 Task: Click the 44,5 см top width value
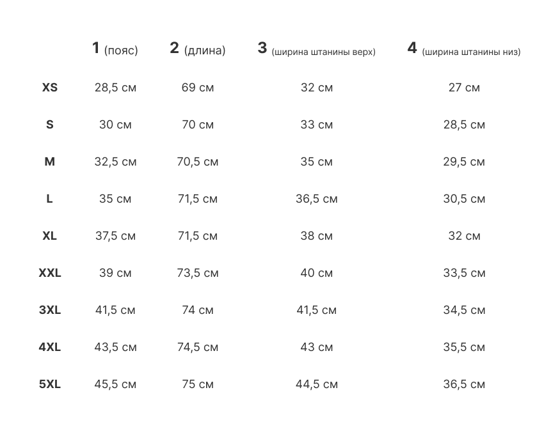click(x=317, y=384)
